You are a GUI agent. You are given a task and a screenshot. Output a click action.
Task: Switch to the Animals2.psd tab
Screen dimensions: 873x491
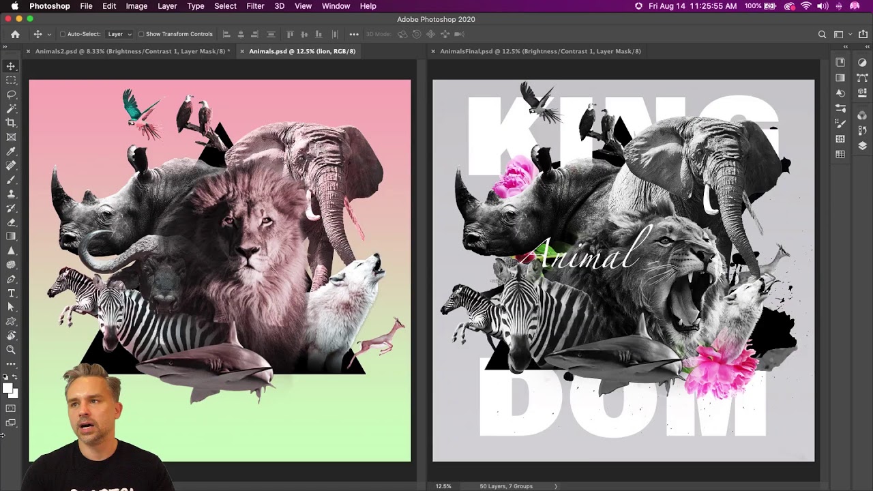click(132, 51)
